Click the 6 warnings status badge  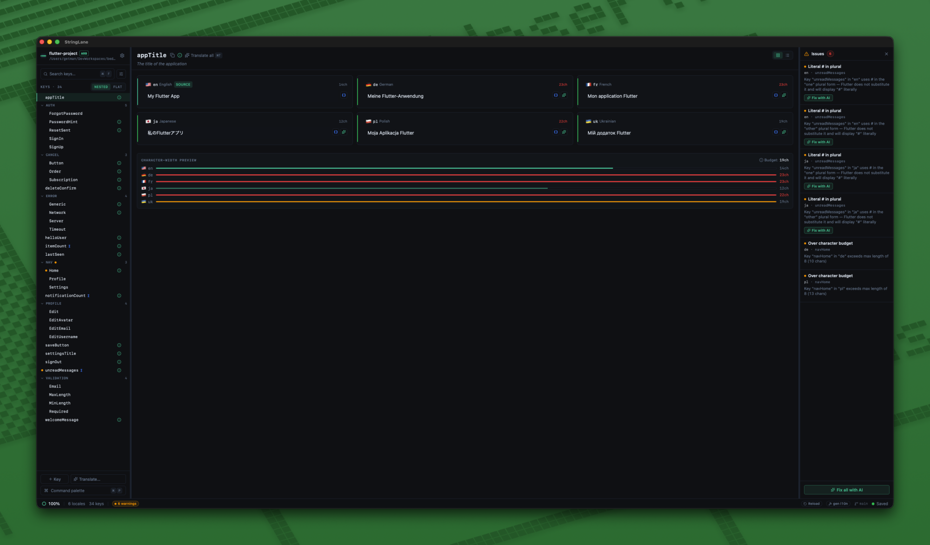click(126, 504)
